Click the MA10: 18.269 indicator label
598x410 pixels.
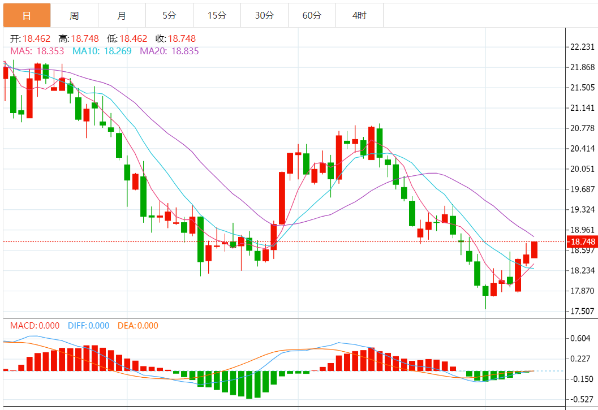[102, 51]
